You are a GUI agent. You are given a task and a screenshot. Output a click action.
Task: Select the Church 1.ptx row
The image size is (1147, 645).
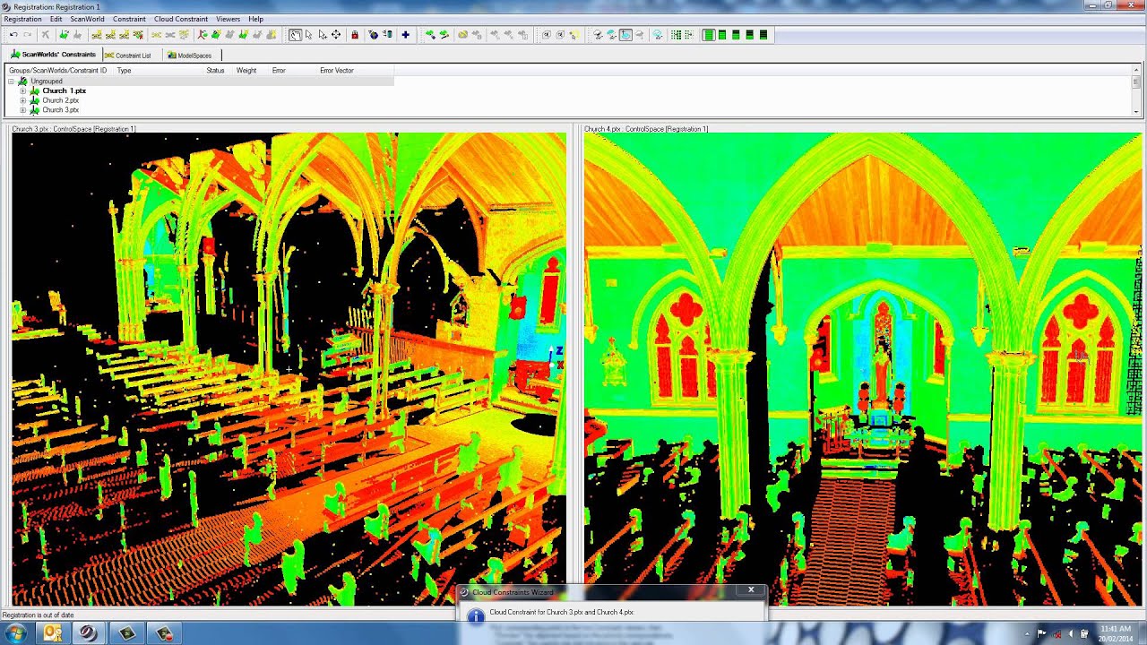click(x=64, y=90)
